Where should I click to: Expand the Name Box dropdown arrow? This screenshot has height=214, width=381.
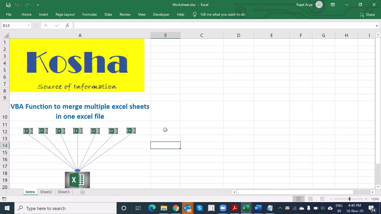point(29,26)
